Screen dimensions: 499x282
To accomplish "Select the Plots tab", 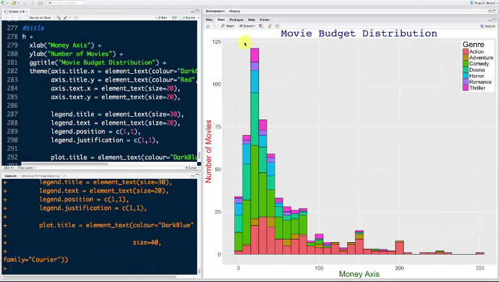I will [x=221, y=20].
